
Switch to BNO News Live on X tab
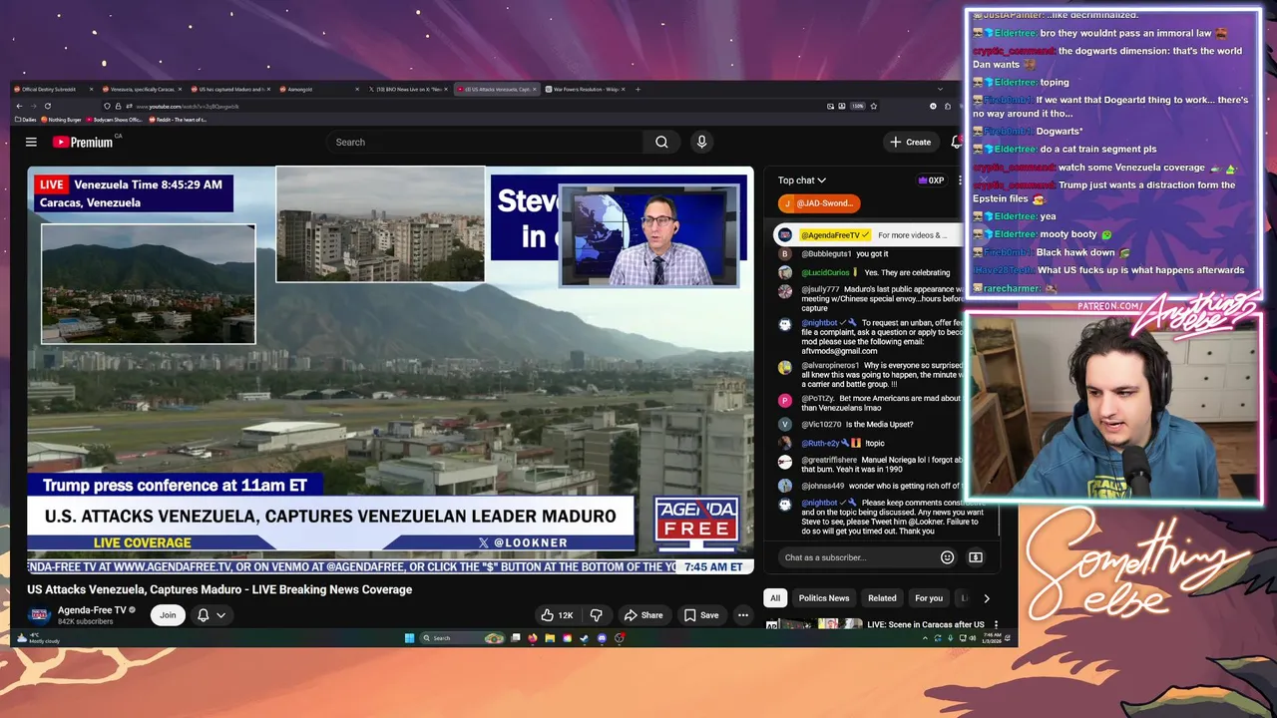pos(408,89)
